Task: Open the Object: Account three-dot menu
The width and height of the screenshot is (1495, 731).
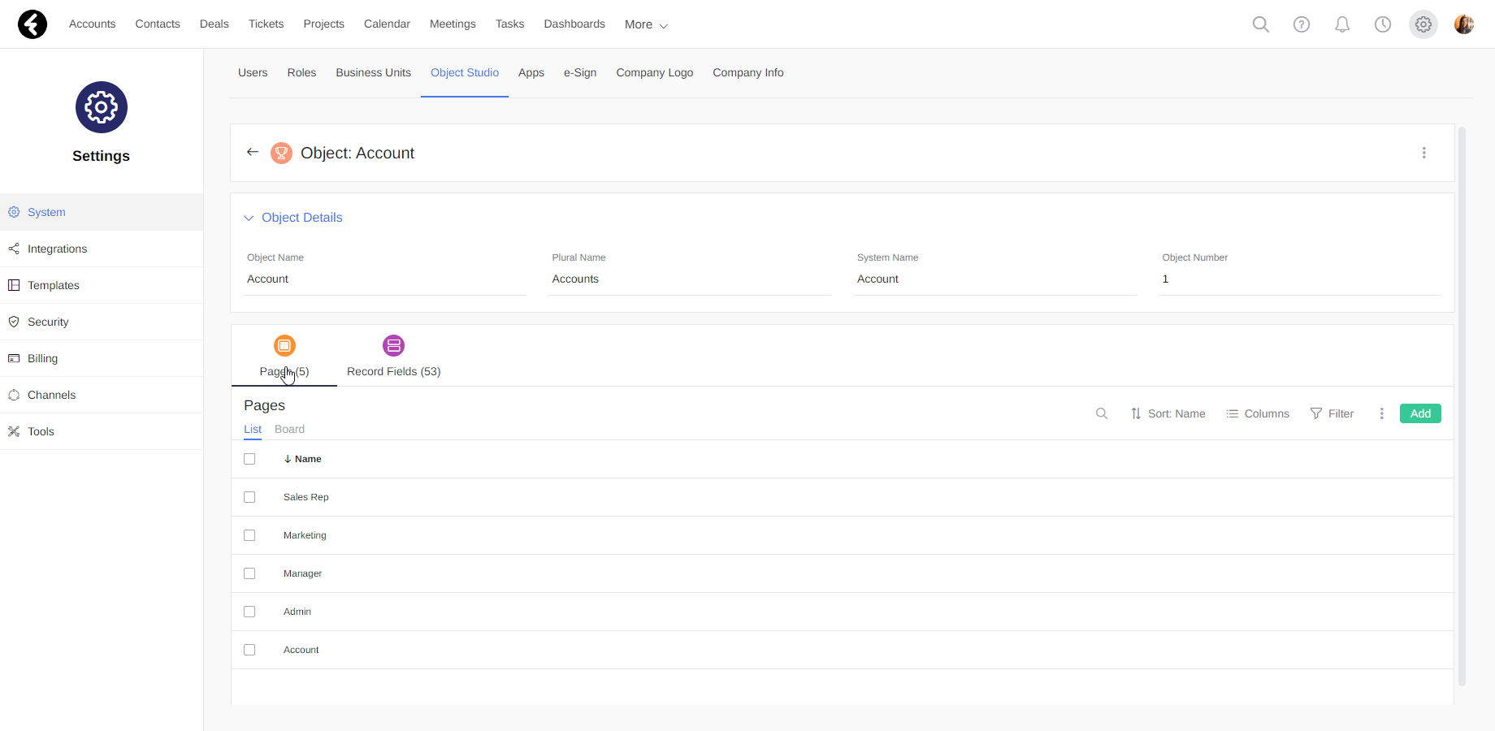Action: click(x=1423, y=153)
